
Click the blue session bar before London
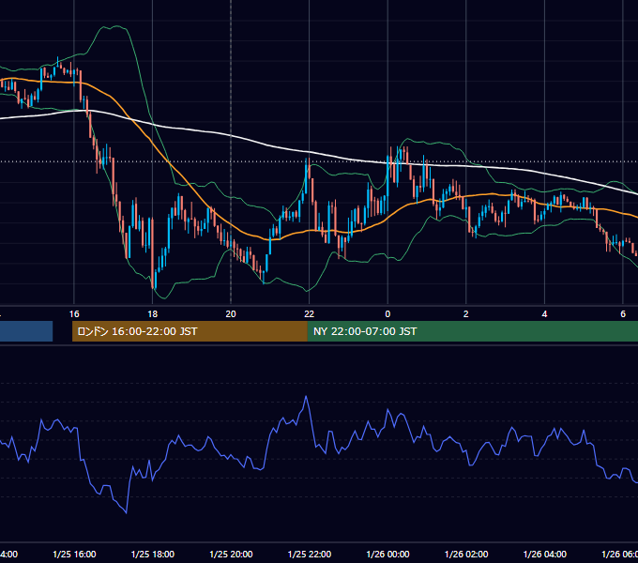(x=26, y=331)
